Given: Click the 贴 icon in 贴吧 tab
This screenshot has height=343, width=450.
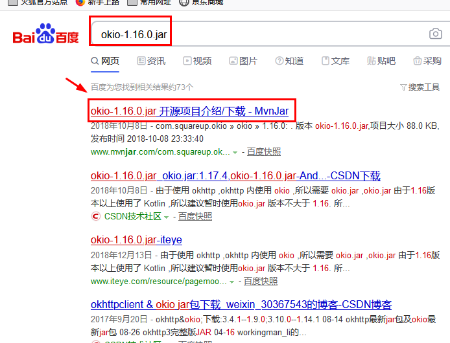Looking at the screenshot, I should pyautogui.click(x=371, y=61).
